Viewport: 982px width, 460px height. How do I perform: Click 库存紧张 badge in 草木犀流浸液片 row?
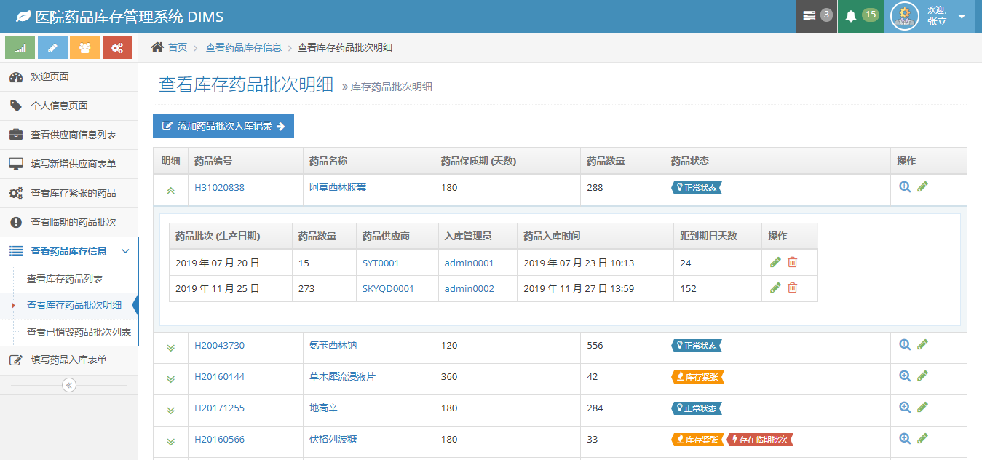click(x=697, y=377)
